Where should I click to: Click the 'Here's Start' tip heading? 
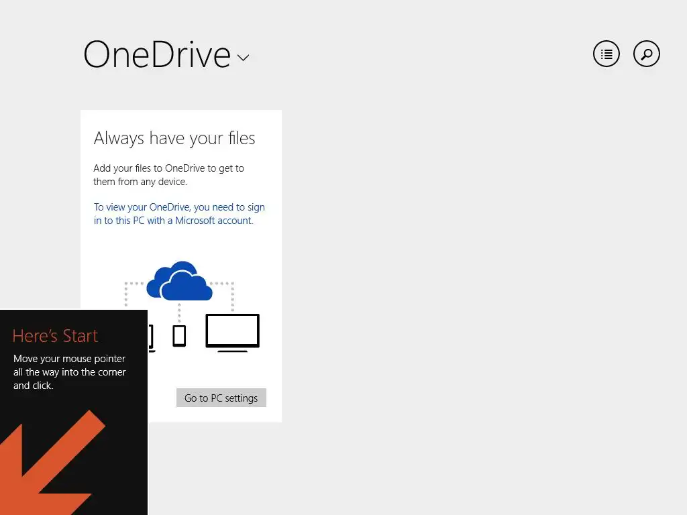[x=55, y=336]
